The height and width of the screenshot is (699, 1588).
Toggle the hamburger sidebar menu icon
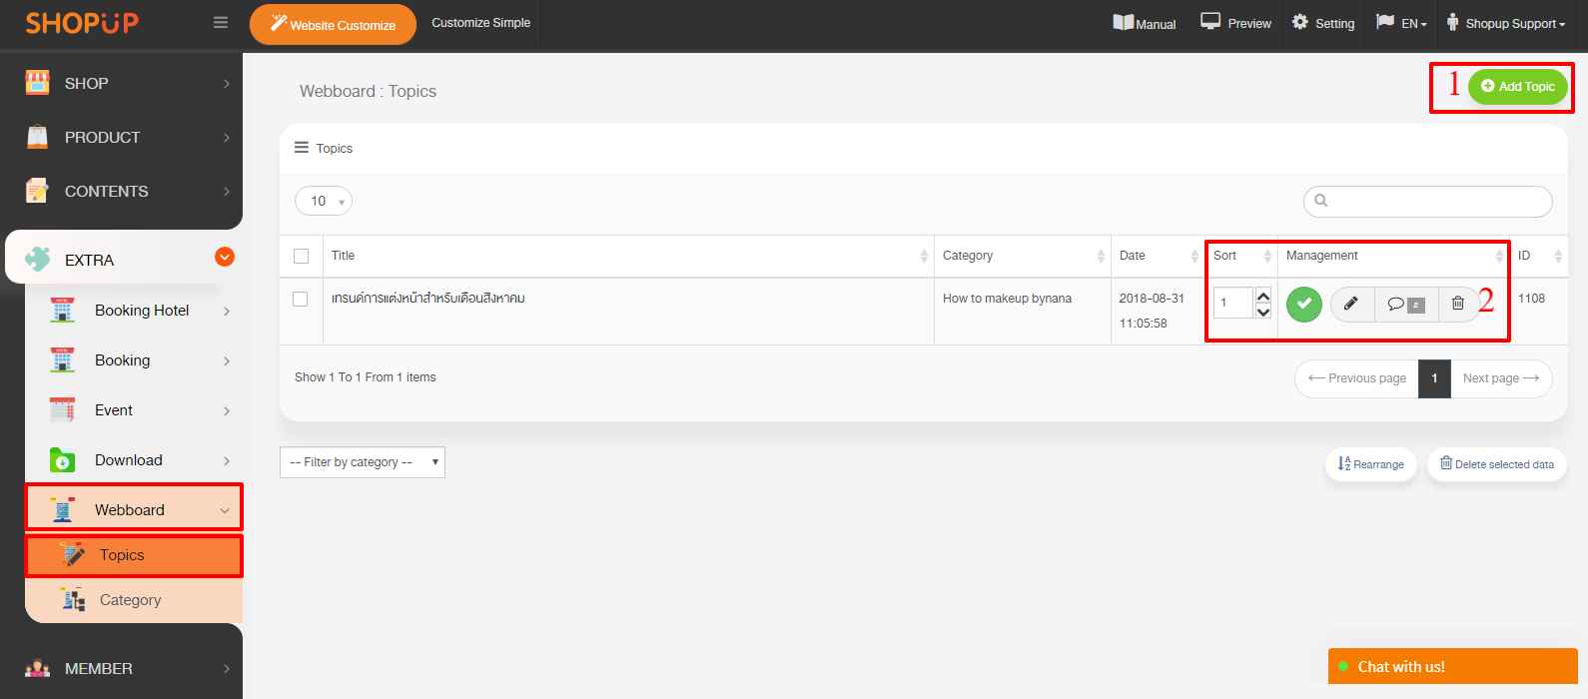tap(221, 23)
